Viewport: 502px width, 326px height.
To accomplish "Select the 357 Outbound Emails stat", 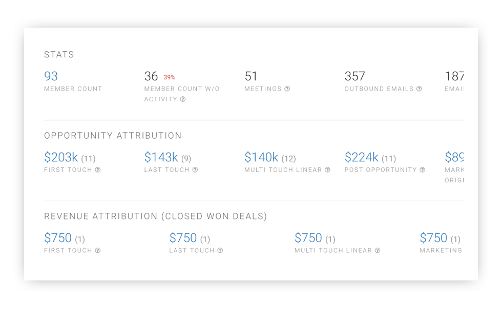I will pos(355,76).
